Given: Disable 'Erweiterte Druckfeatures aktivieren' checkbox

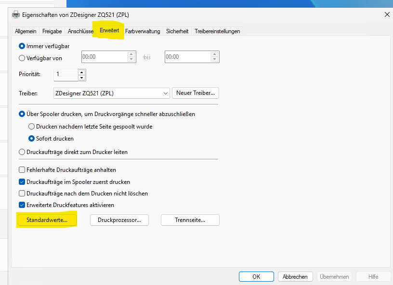Looking at the screenshot, I should point(22,205).
